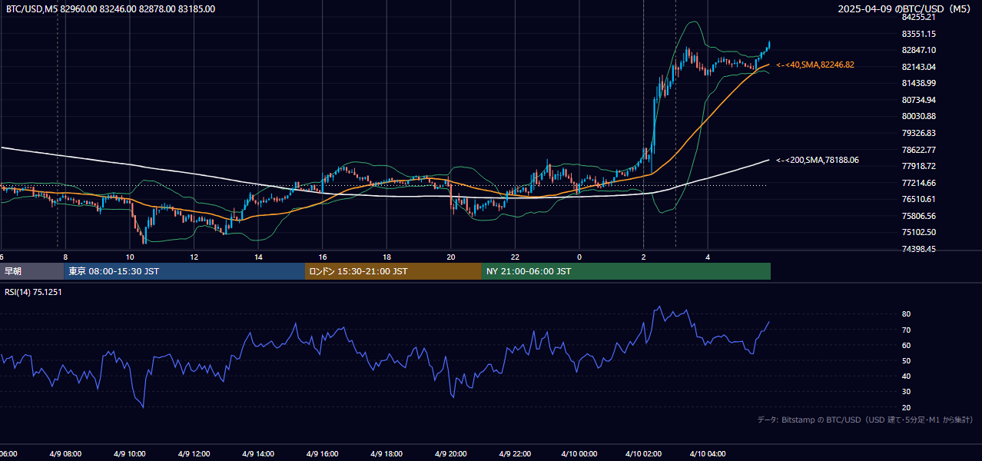Image resolution: width=982 pixels, height=461 pixels.
Task: Click the RSI(14) 75.1251 indicator label
Action: point(34,292)
